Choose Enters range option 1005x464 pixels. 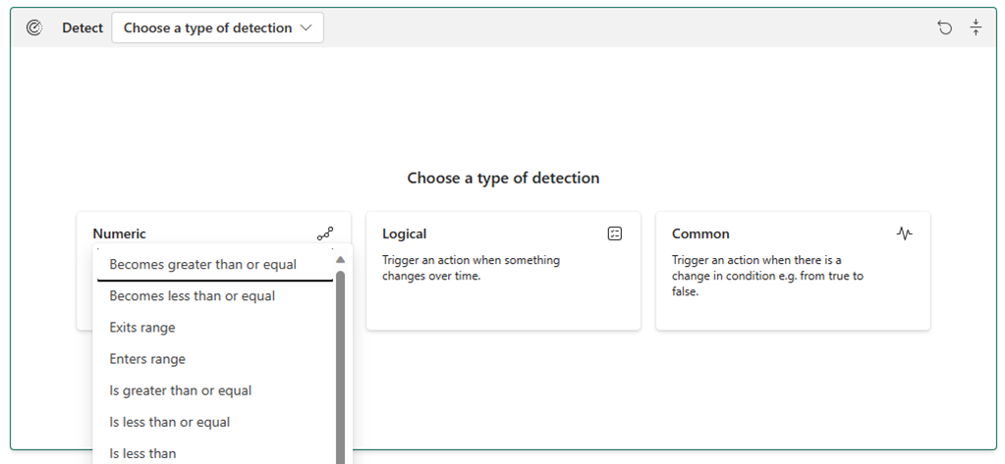click(x=215, y=358)
